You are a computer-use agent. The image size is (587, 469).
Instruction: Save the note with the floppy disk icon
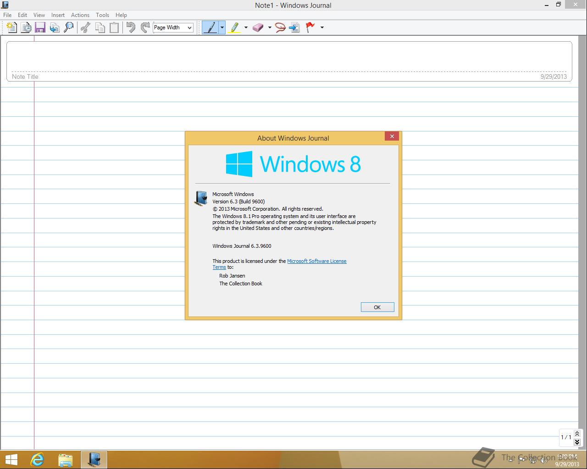point(40,27)
